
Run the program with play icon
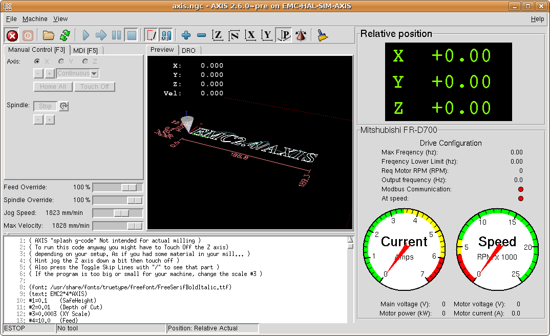(x=86, y=35)
